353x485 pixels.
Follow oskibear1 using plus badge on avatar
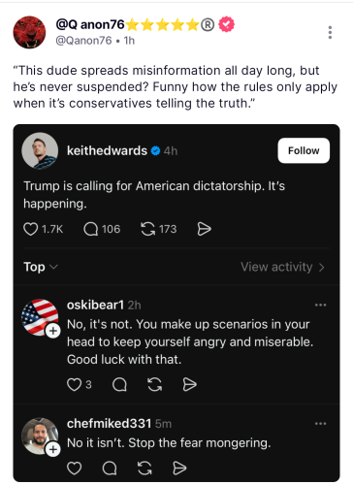53,331
